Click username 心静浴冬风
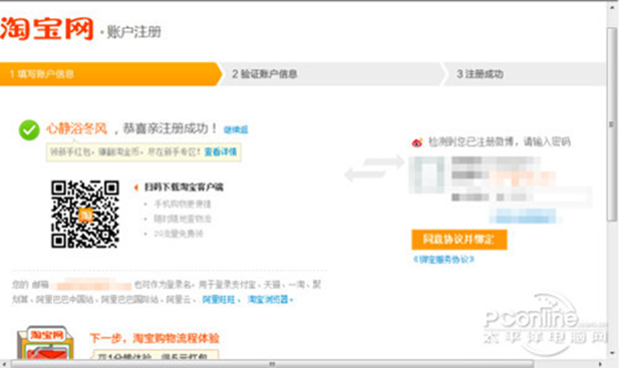Viewport: 619px width, 368px height. 77,129
